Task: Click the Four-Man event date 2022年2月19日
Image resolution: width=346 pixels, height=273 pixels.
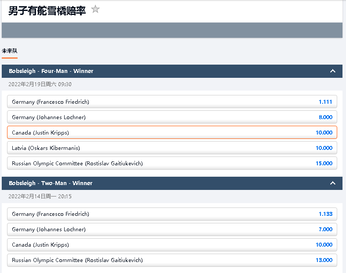Action: [x=40, y=84]
